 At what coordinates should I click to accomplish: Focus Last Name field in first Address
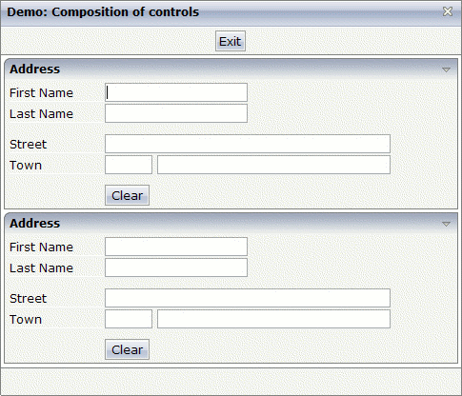pos(176,113)
